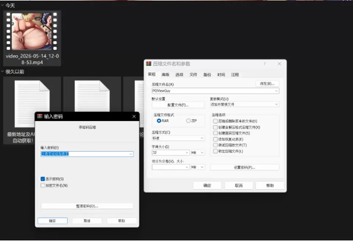Viewport: 353px width, 241px height.
Task: Collapse the 今天 file group
Action: [3, 5]
